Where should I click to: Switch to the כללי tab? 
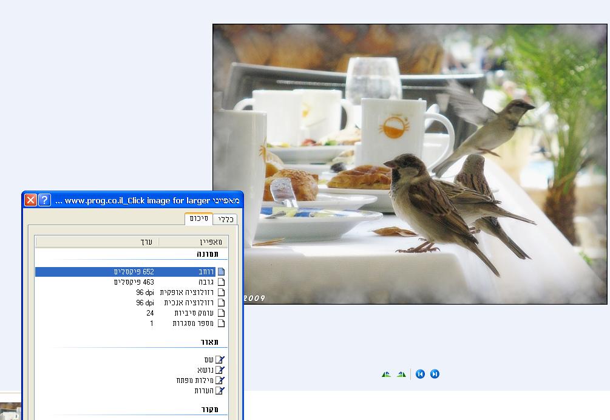pyautogui.click(x=225, y=219)
